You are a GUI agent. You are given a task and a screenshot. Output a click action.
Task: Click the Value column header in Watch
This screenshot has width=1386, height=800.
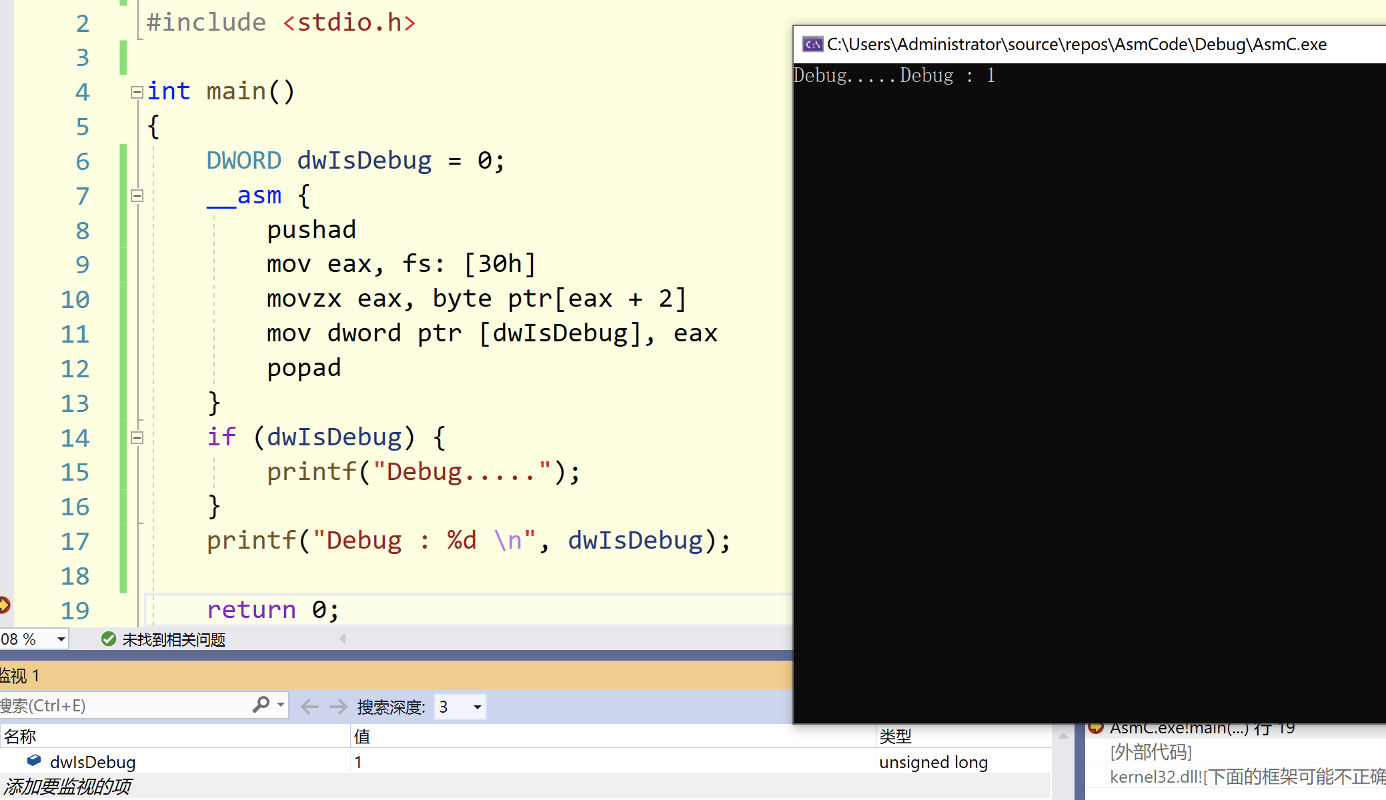click(612, 736)
